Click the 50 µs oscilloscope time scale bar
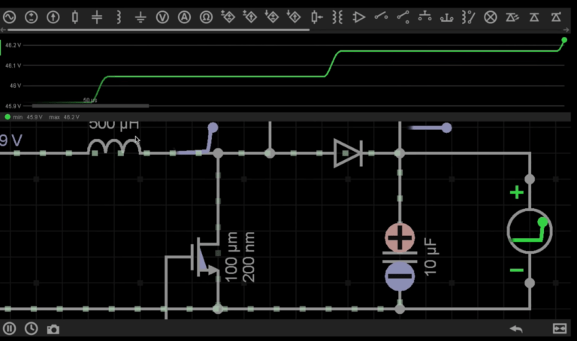Screen dimensions: 577x341 click(90, 105)
